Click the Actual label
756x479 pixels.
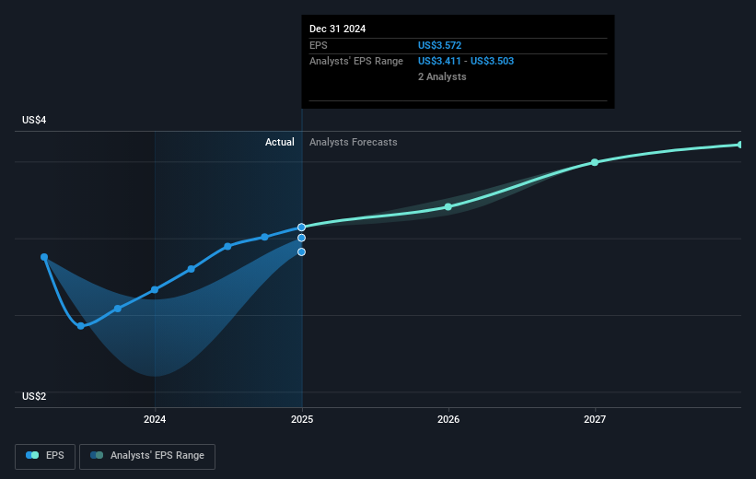(x=280, y=142)
